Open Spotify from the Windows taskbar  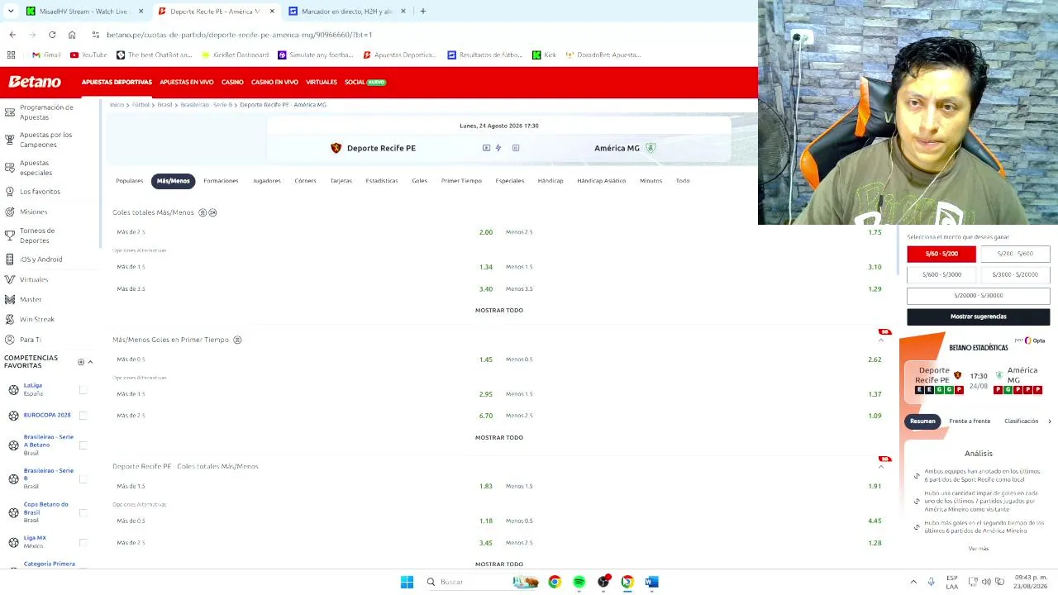tap(579, 582)
